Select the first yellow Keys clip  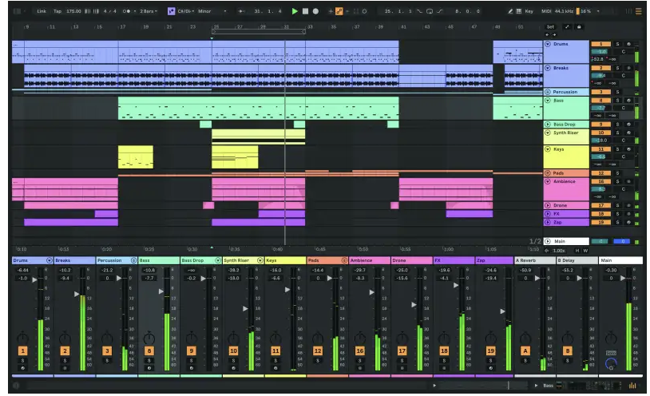coord(136,156)
